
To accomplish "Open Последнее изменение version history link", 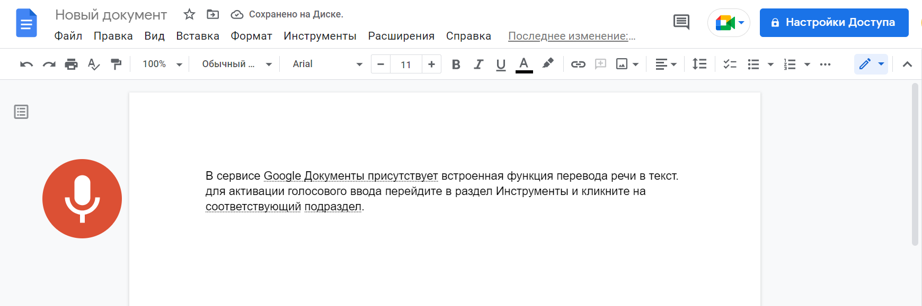I will (572, 36).
